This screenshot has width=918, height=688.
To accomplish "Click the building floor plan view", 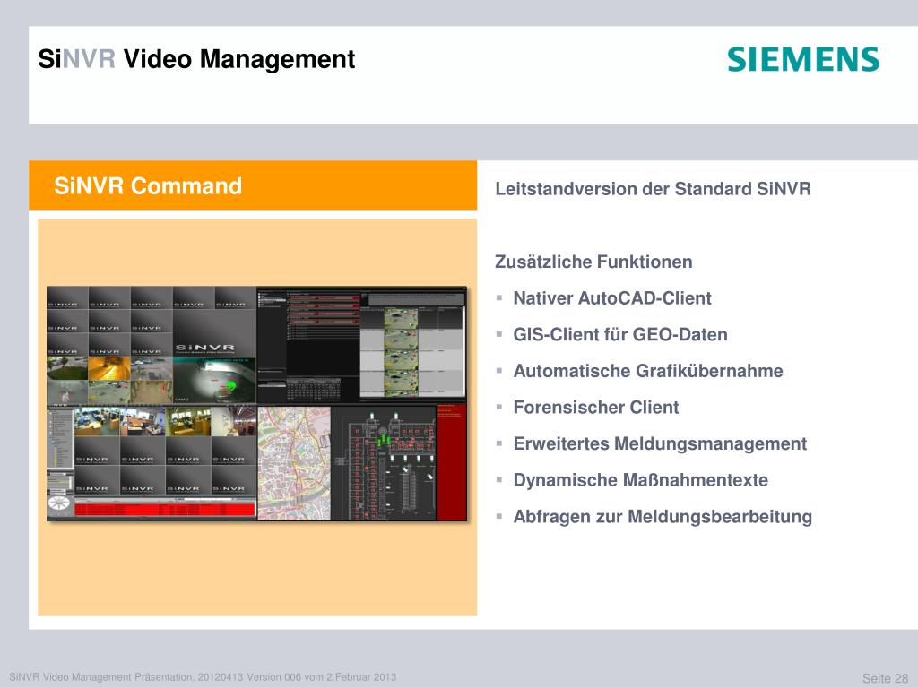I will (384, 463).
